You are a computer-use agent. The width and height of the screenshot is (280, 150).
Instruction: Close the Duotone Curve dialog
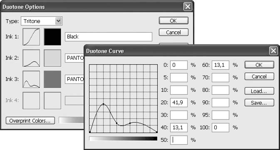(x=273, y=51)
